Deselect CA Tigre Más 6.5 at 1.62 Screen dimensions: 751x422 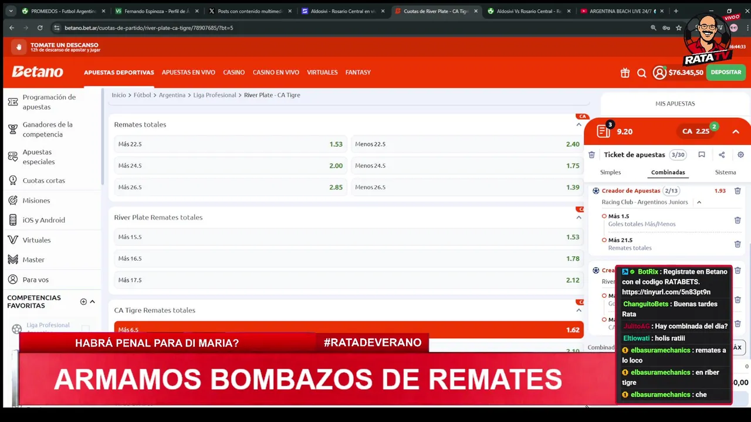click(349, 330)
